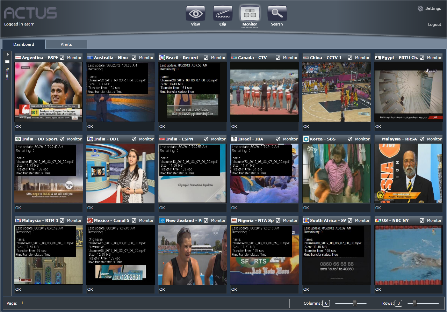The height and width of the screenshot is (312, 447).
Task: Click the Canada - CTV channel logo
Action: coord(234,58)
